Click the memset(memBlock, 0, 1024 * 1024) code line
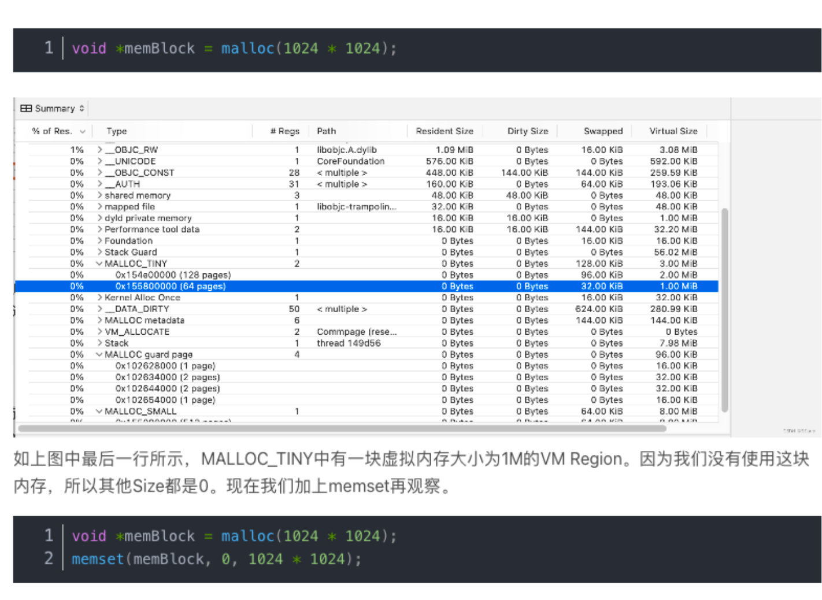 (216, 559)
